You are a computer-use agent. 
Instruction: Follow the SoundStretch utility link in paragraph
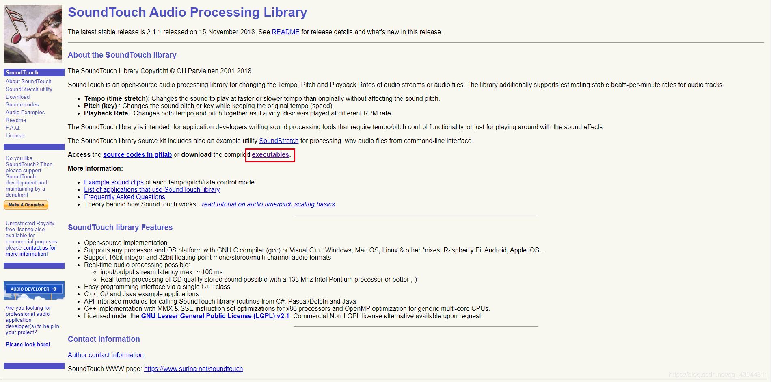click(279, 141)
